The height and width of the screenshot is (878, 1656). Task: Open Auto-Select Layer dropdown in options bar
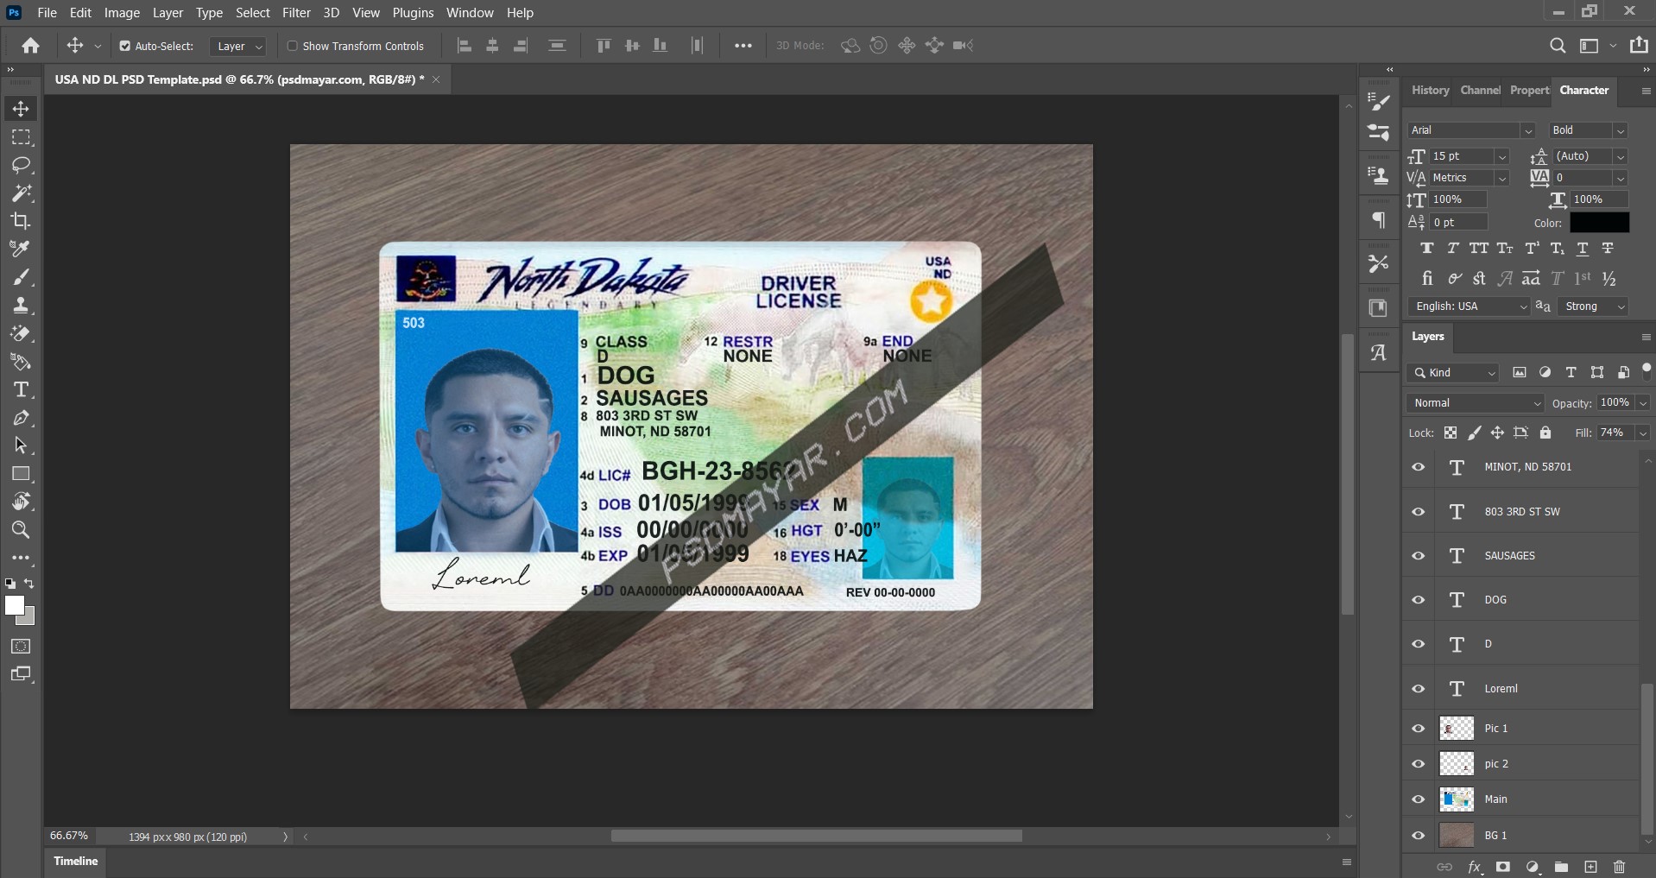237,47
